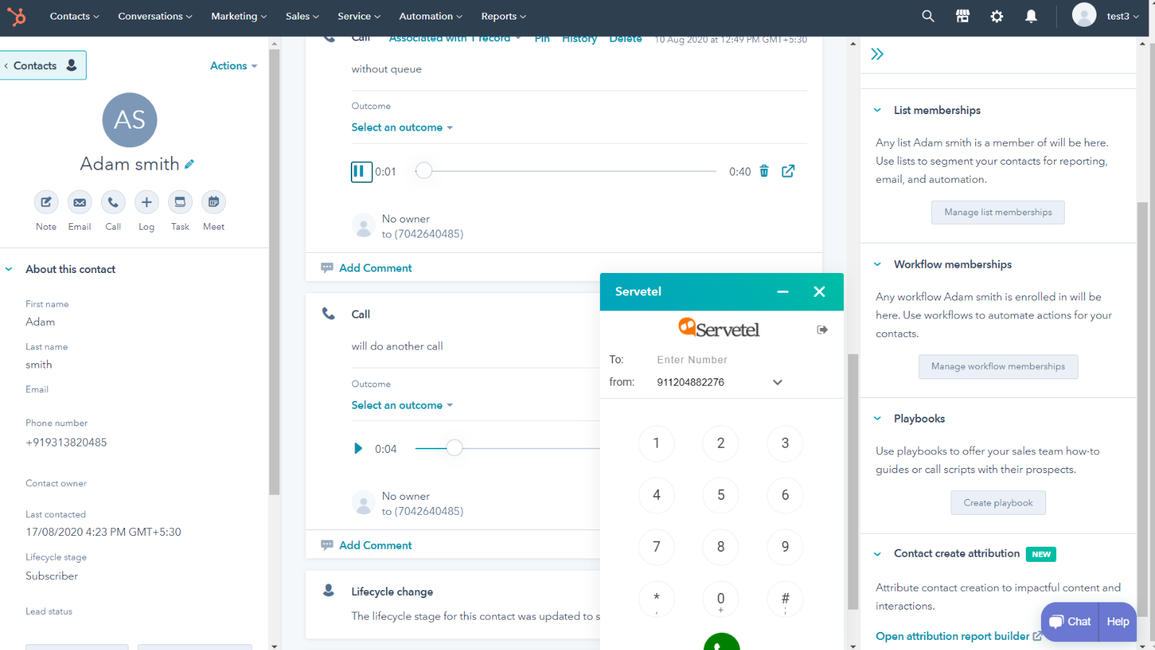Open the Reports menu

click(x=504, y=16)
